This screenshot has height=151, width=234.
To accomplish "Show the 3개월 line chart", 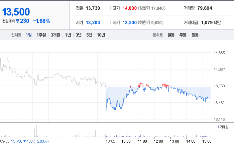I will click(x=55, y=35).
